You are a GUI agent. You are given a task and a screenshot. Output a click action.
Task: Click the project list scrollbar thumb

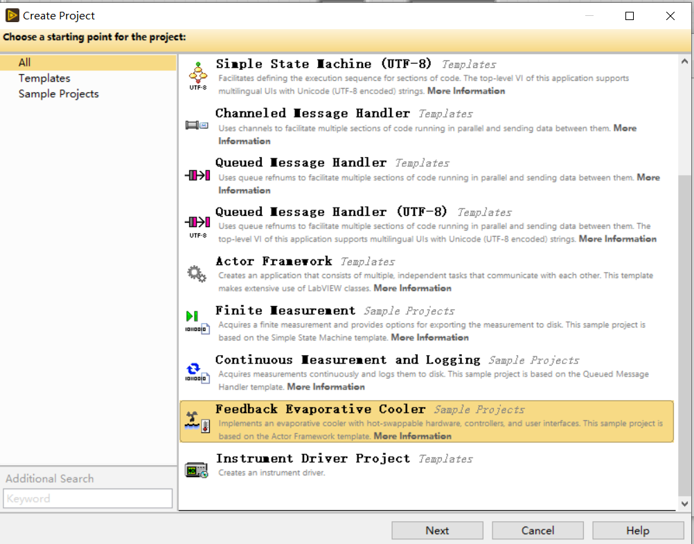tap(684, 335)
